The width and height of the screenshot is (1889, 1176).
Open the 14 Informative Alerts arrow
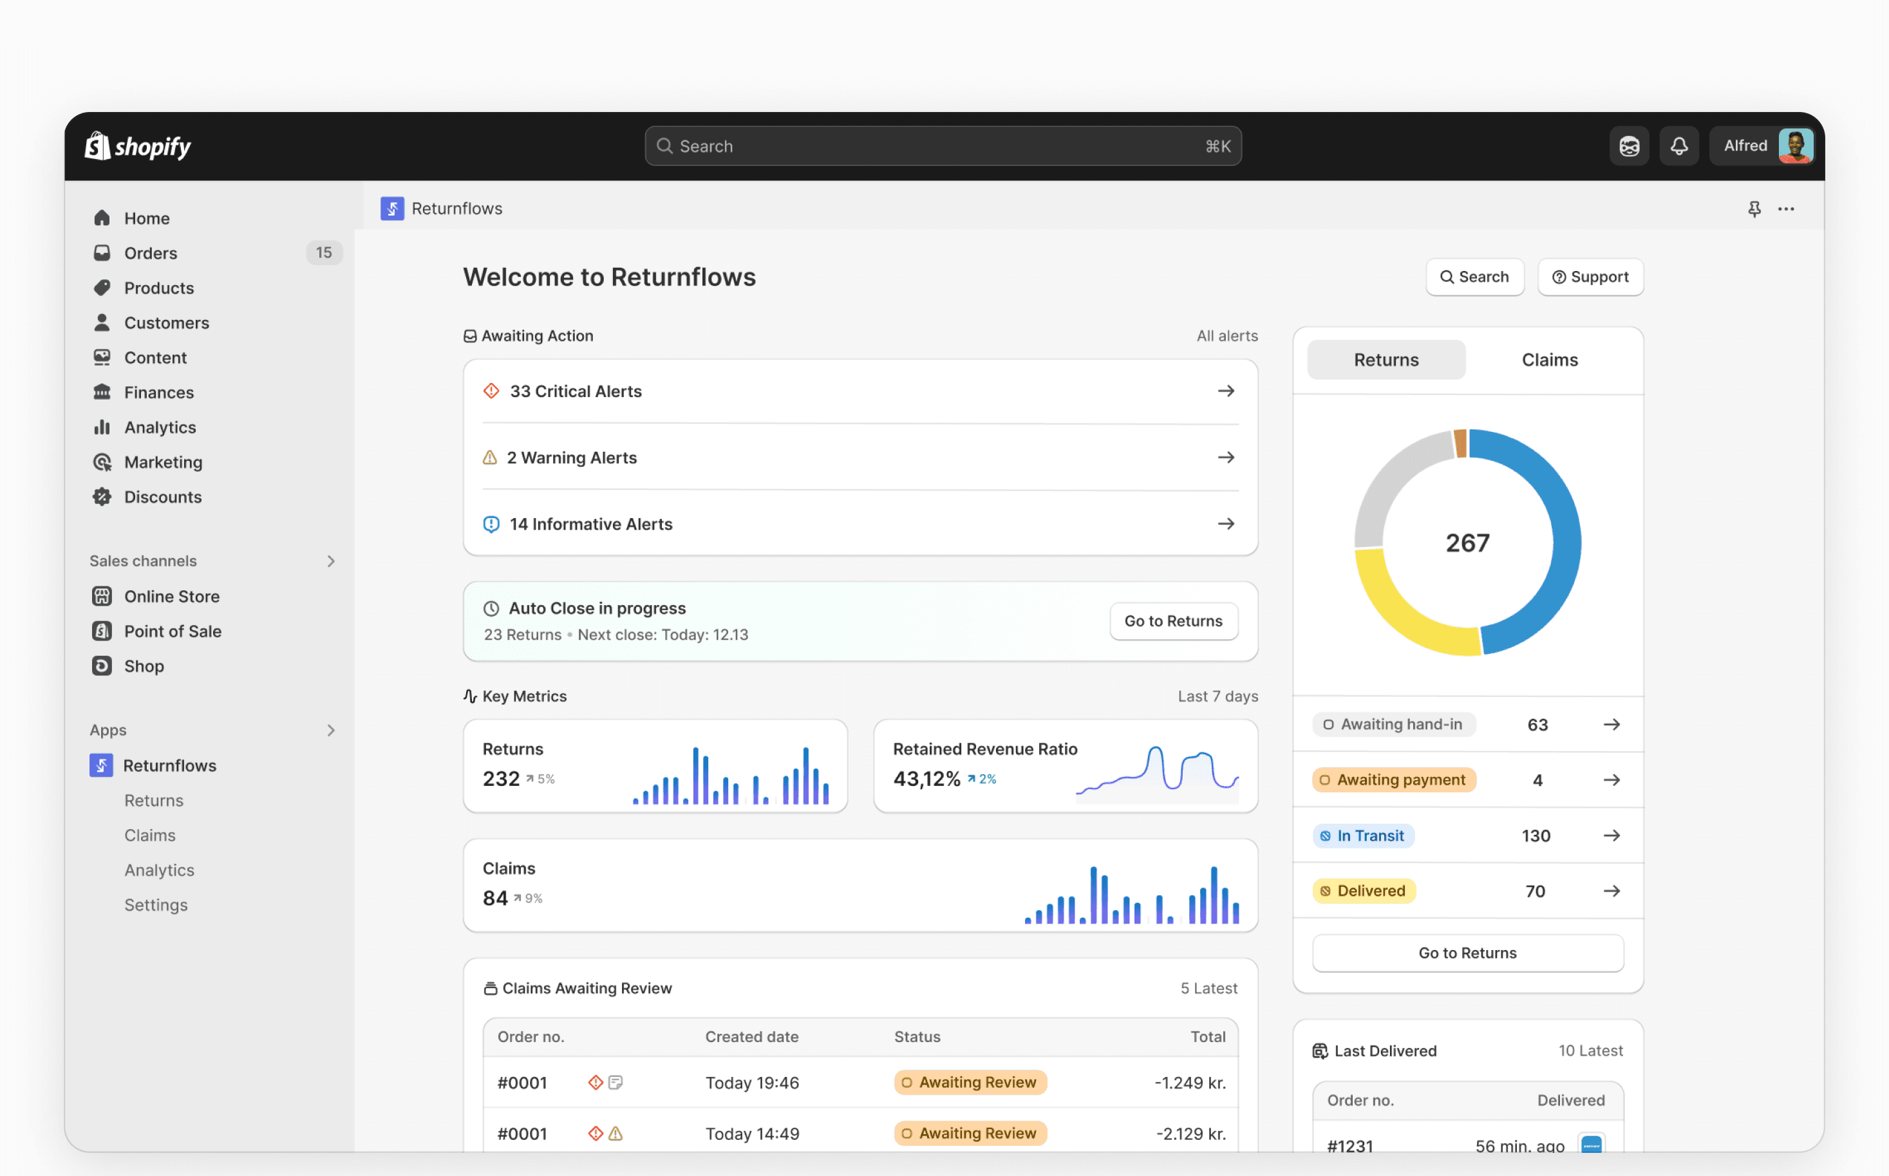(x=1226, y=523)
